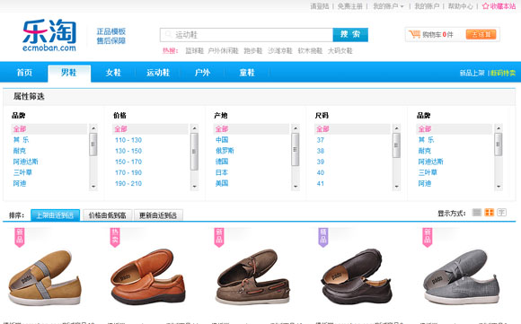Image resolution: width=521 pixels, height=324 pixels.
Task: Filter origin by 德国
Action: [222, 162]
